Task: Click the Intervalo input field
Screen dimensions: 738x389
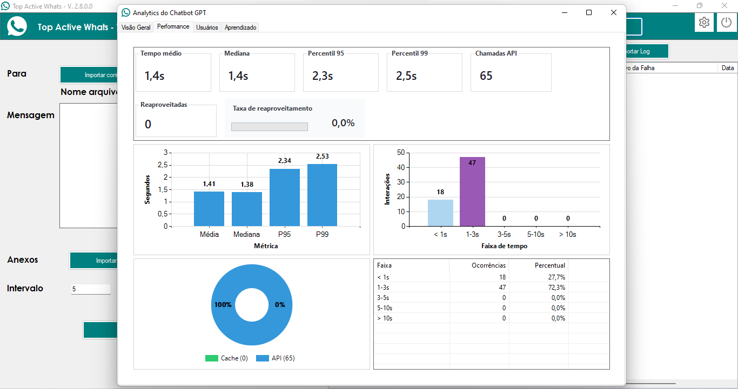Action: click(91, 289)
